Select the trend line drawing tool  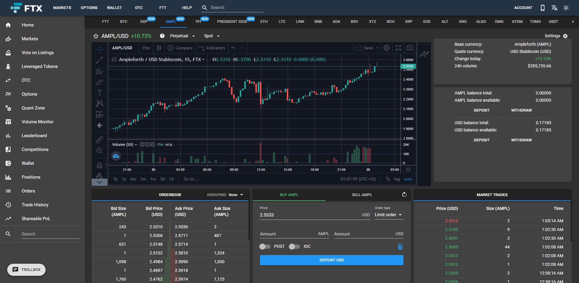pos(100,60)
